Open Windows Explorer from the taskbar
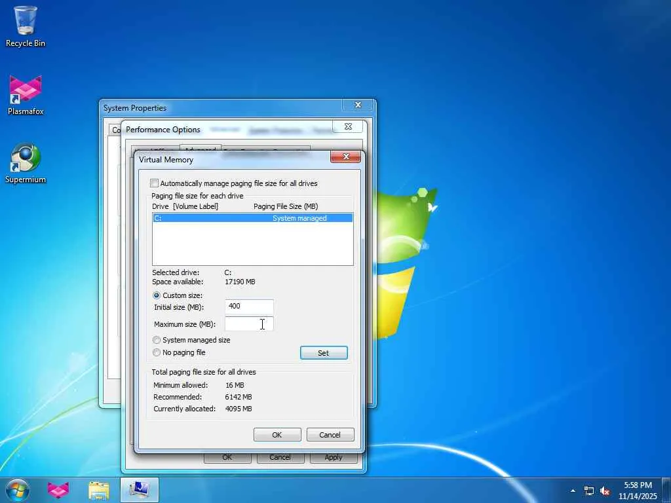The height and width of the screenshot is (503, 671). 99,490
